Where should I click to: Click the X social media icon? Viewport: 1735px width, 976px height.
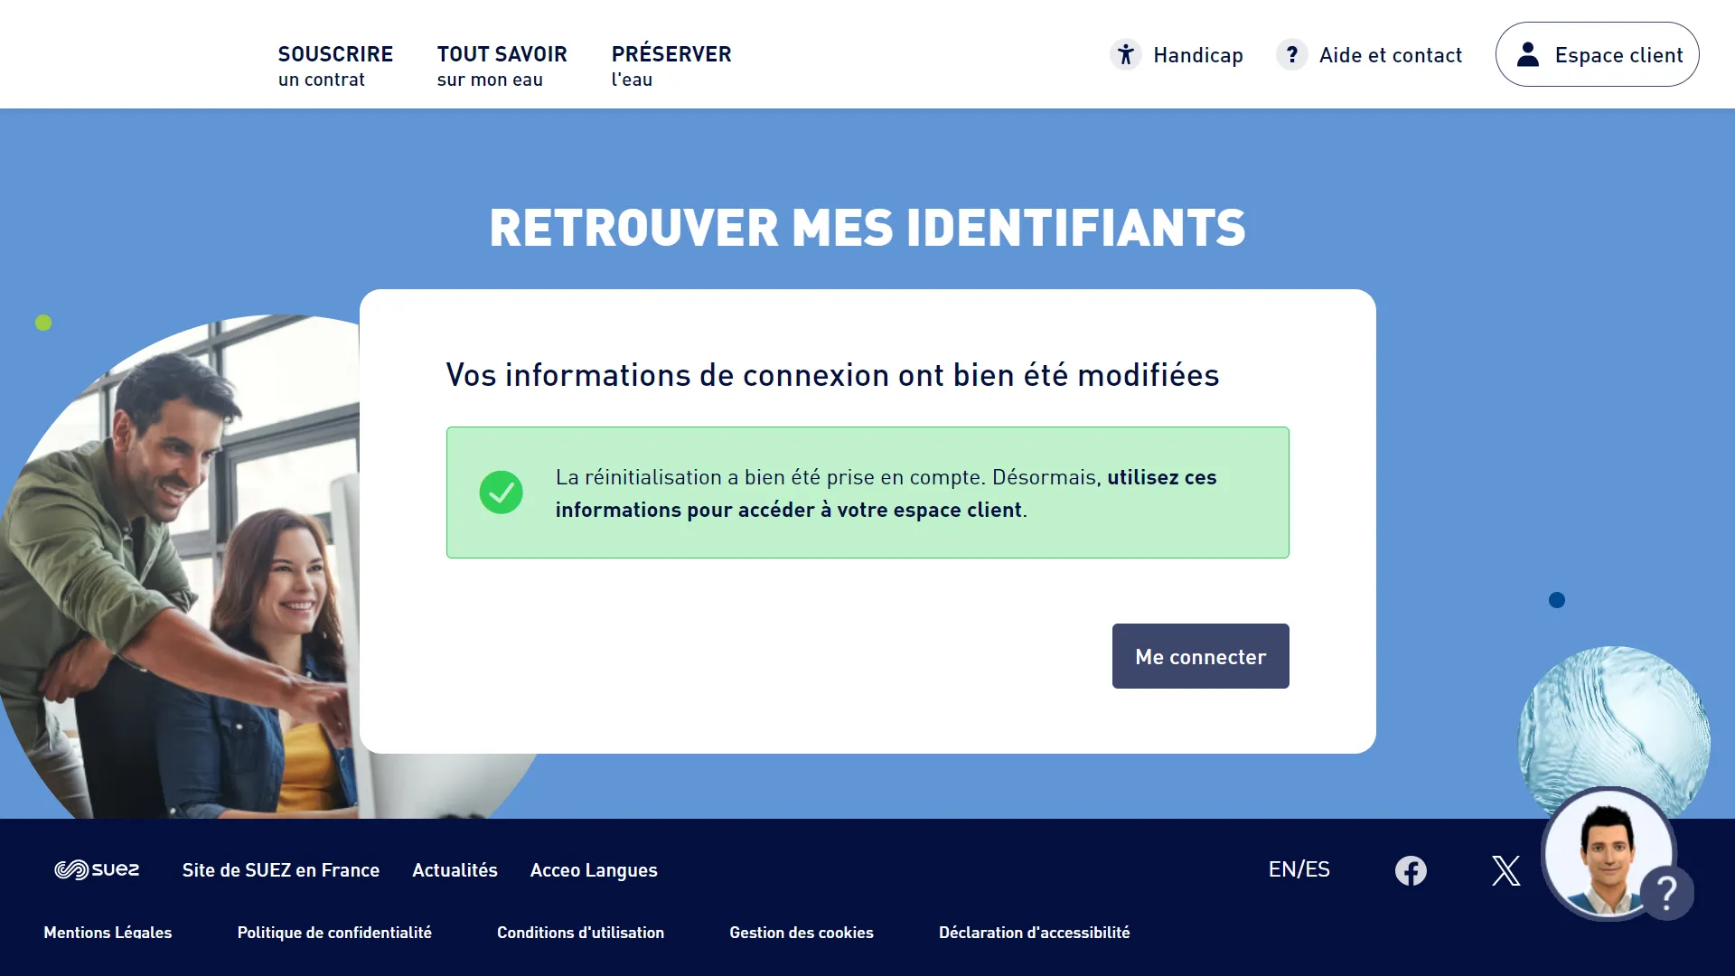(x=1505, y=870)
